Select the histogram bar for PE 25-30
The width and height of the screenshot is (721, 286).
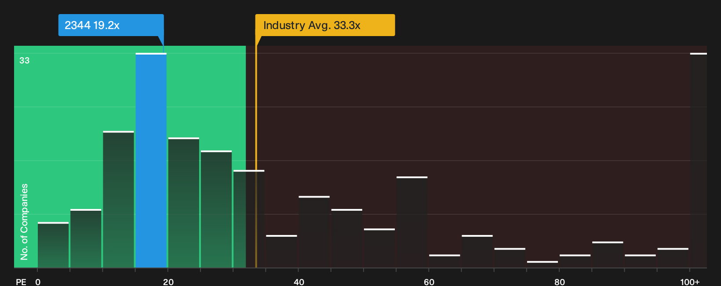click(216, 209)
